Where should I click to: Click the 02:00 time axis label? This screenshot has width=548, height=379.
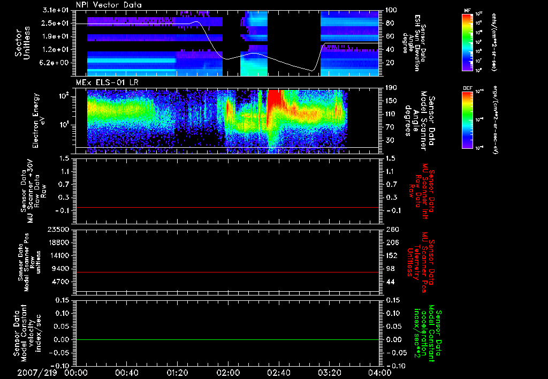[228, 373]
